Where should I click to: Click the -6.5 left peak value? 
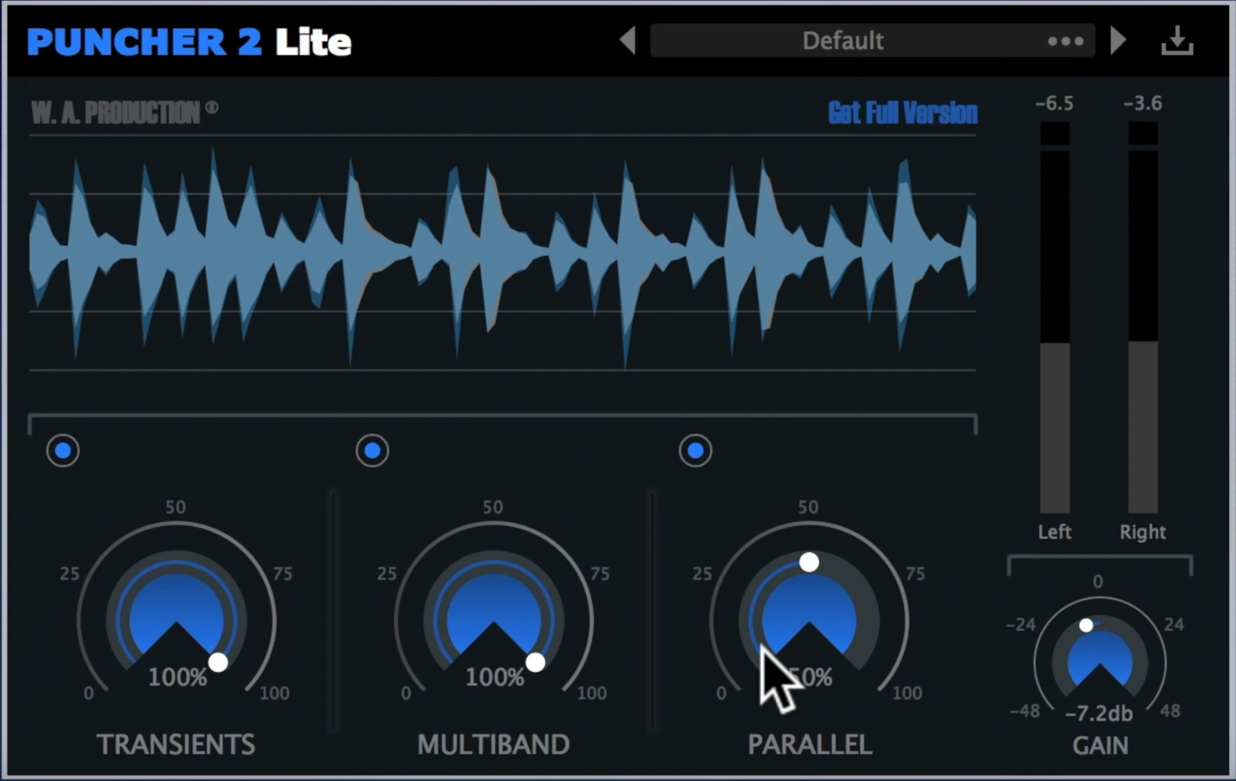1055,103
